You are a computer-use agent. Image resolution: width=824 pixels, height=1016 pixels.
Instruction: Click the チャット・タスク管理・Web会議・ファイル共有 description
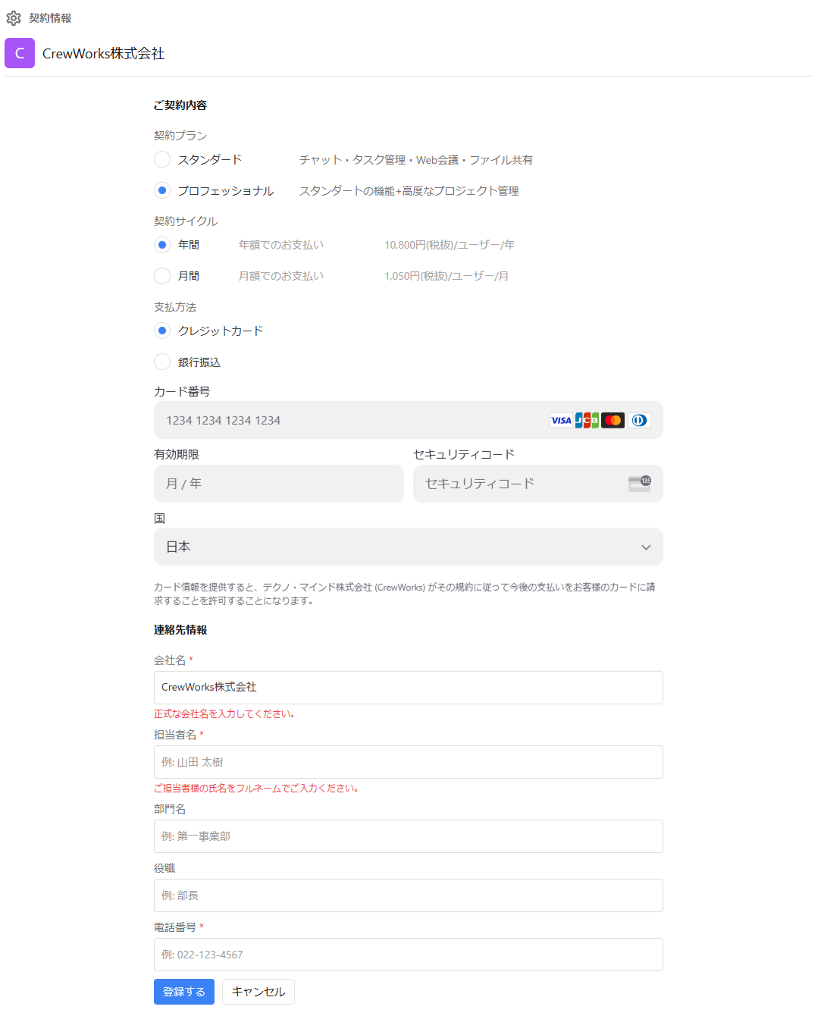[416, 160]
